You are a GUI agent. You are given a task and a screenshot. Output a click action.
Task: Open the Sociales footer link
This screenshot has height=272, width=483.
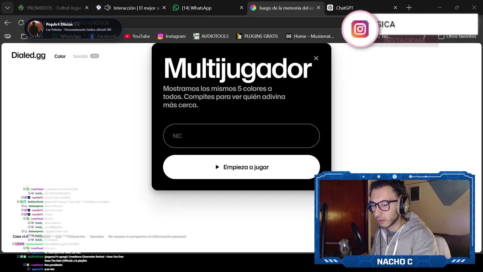(97, 236)
